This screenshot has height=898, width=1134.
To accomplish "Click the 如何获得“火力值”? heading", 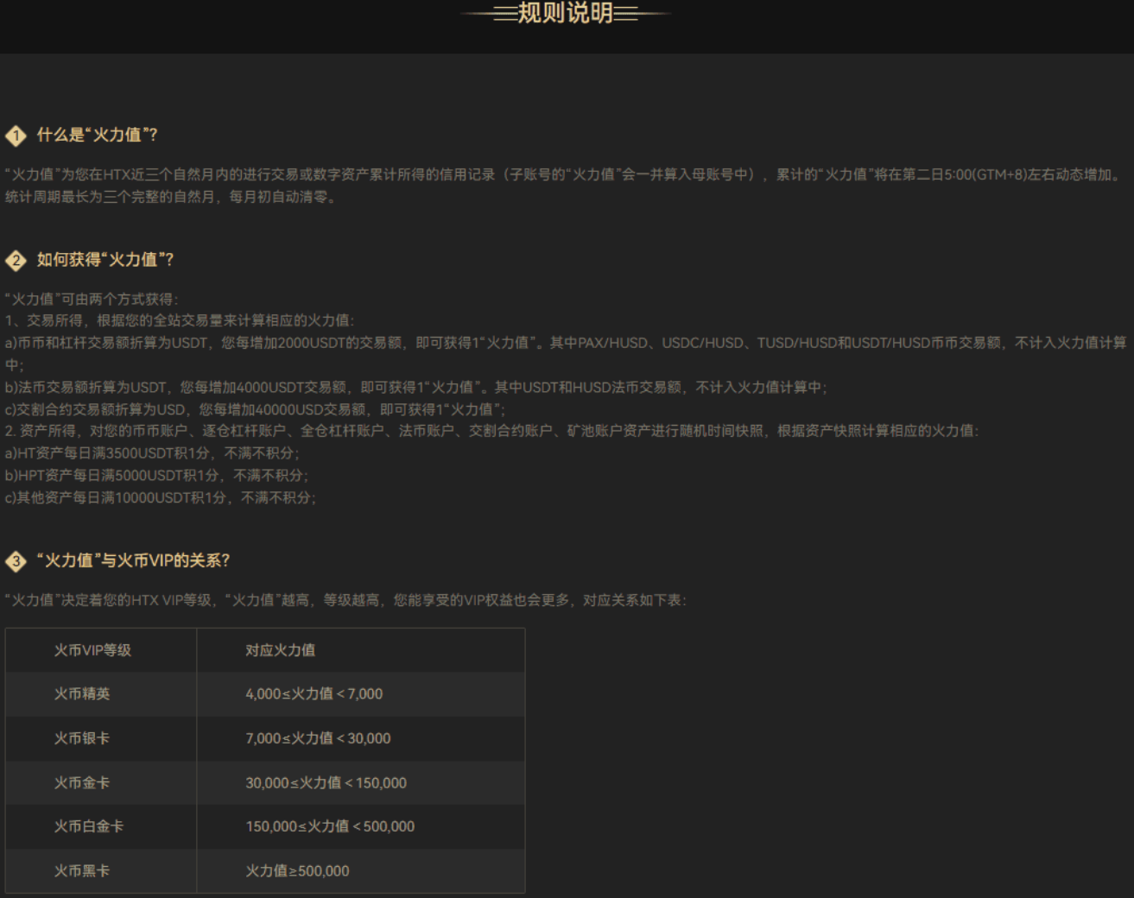I will pos(105,260).
